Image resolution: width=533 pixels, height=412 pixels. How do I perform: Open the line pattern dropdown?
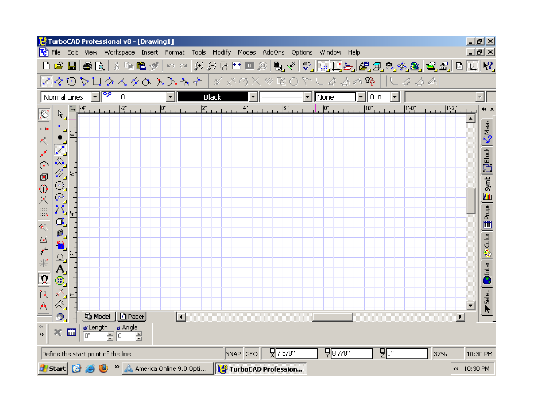(x=308, y=97)
